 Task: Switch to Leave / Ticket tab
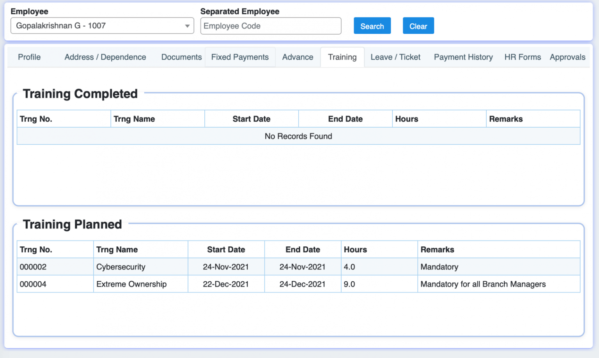[x=395, y=57]
